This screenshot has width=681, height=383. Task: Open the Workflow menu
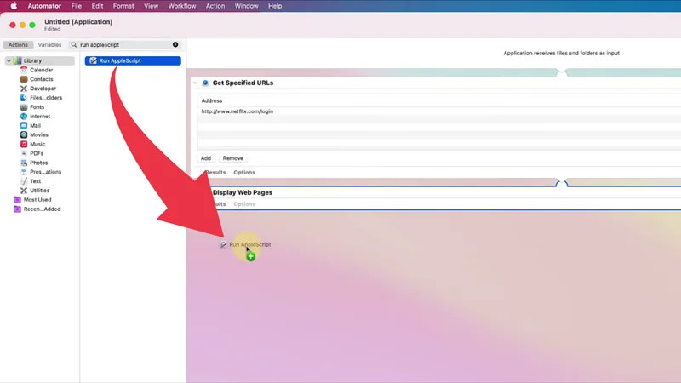tap(181, 6)
